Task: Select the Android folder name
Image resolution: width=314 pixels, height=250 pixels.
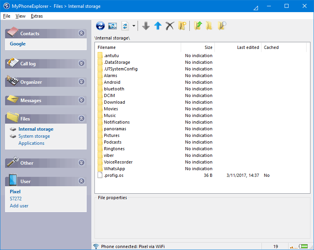Action: click(112, 82)
